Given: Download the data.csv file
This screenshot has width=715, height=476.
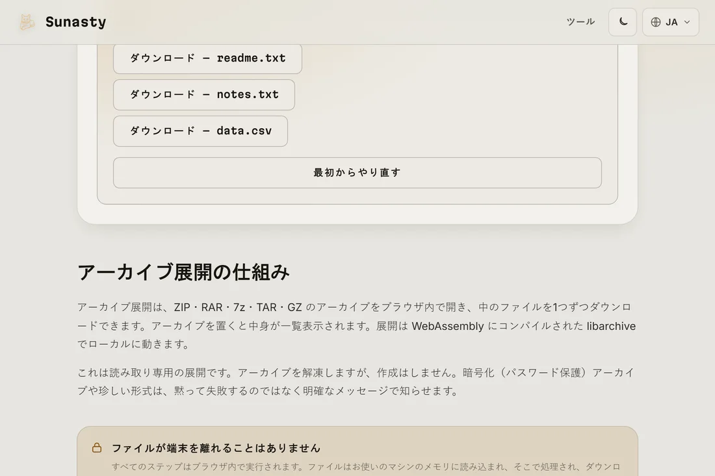Looking at the screenshot, I should click(x=200, y=131).
